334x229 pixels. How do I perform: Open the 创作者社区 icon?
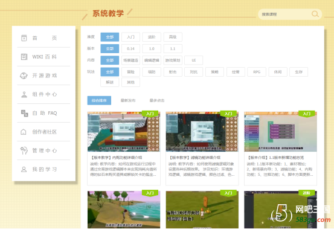click(24, 132)
